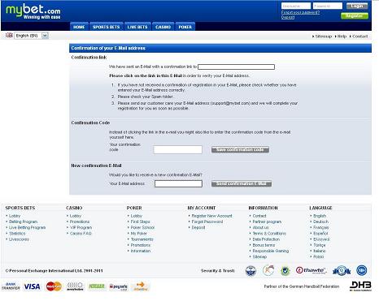Switch to the Casino tab
The height and width of the screenshot is (301, 379).
[x=163, y=27]
